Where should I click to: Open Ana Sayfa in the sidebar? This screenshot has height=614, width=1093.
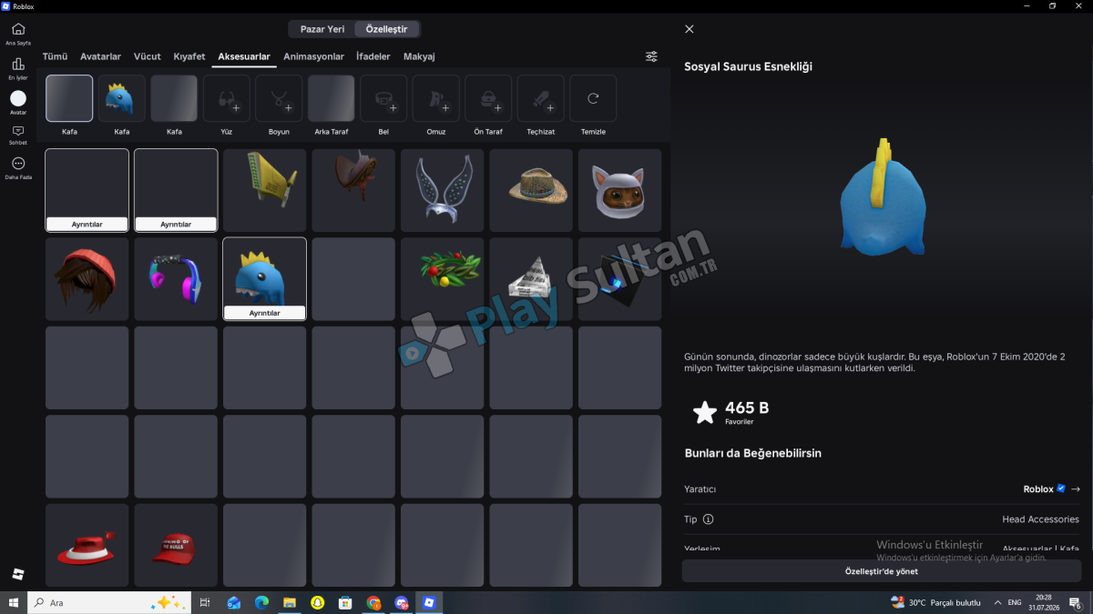[18, 33]
